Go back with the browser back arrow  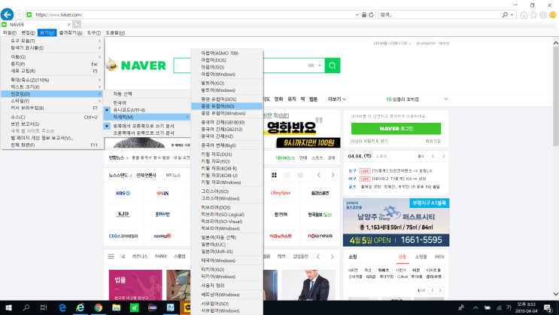click(x=7, y=14)
